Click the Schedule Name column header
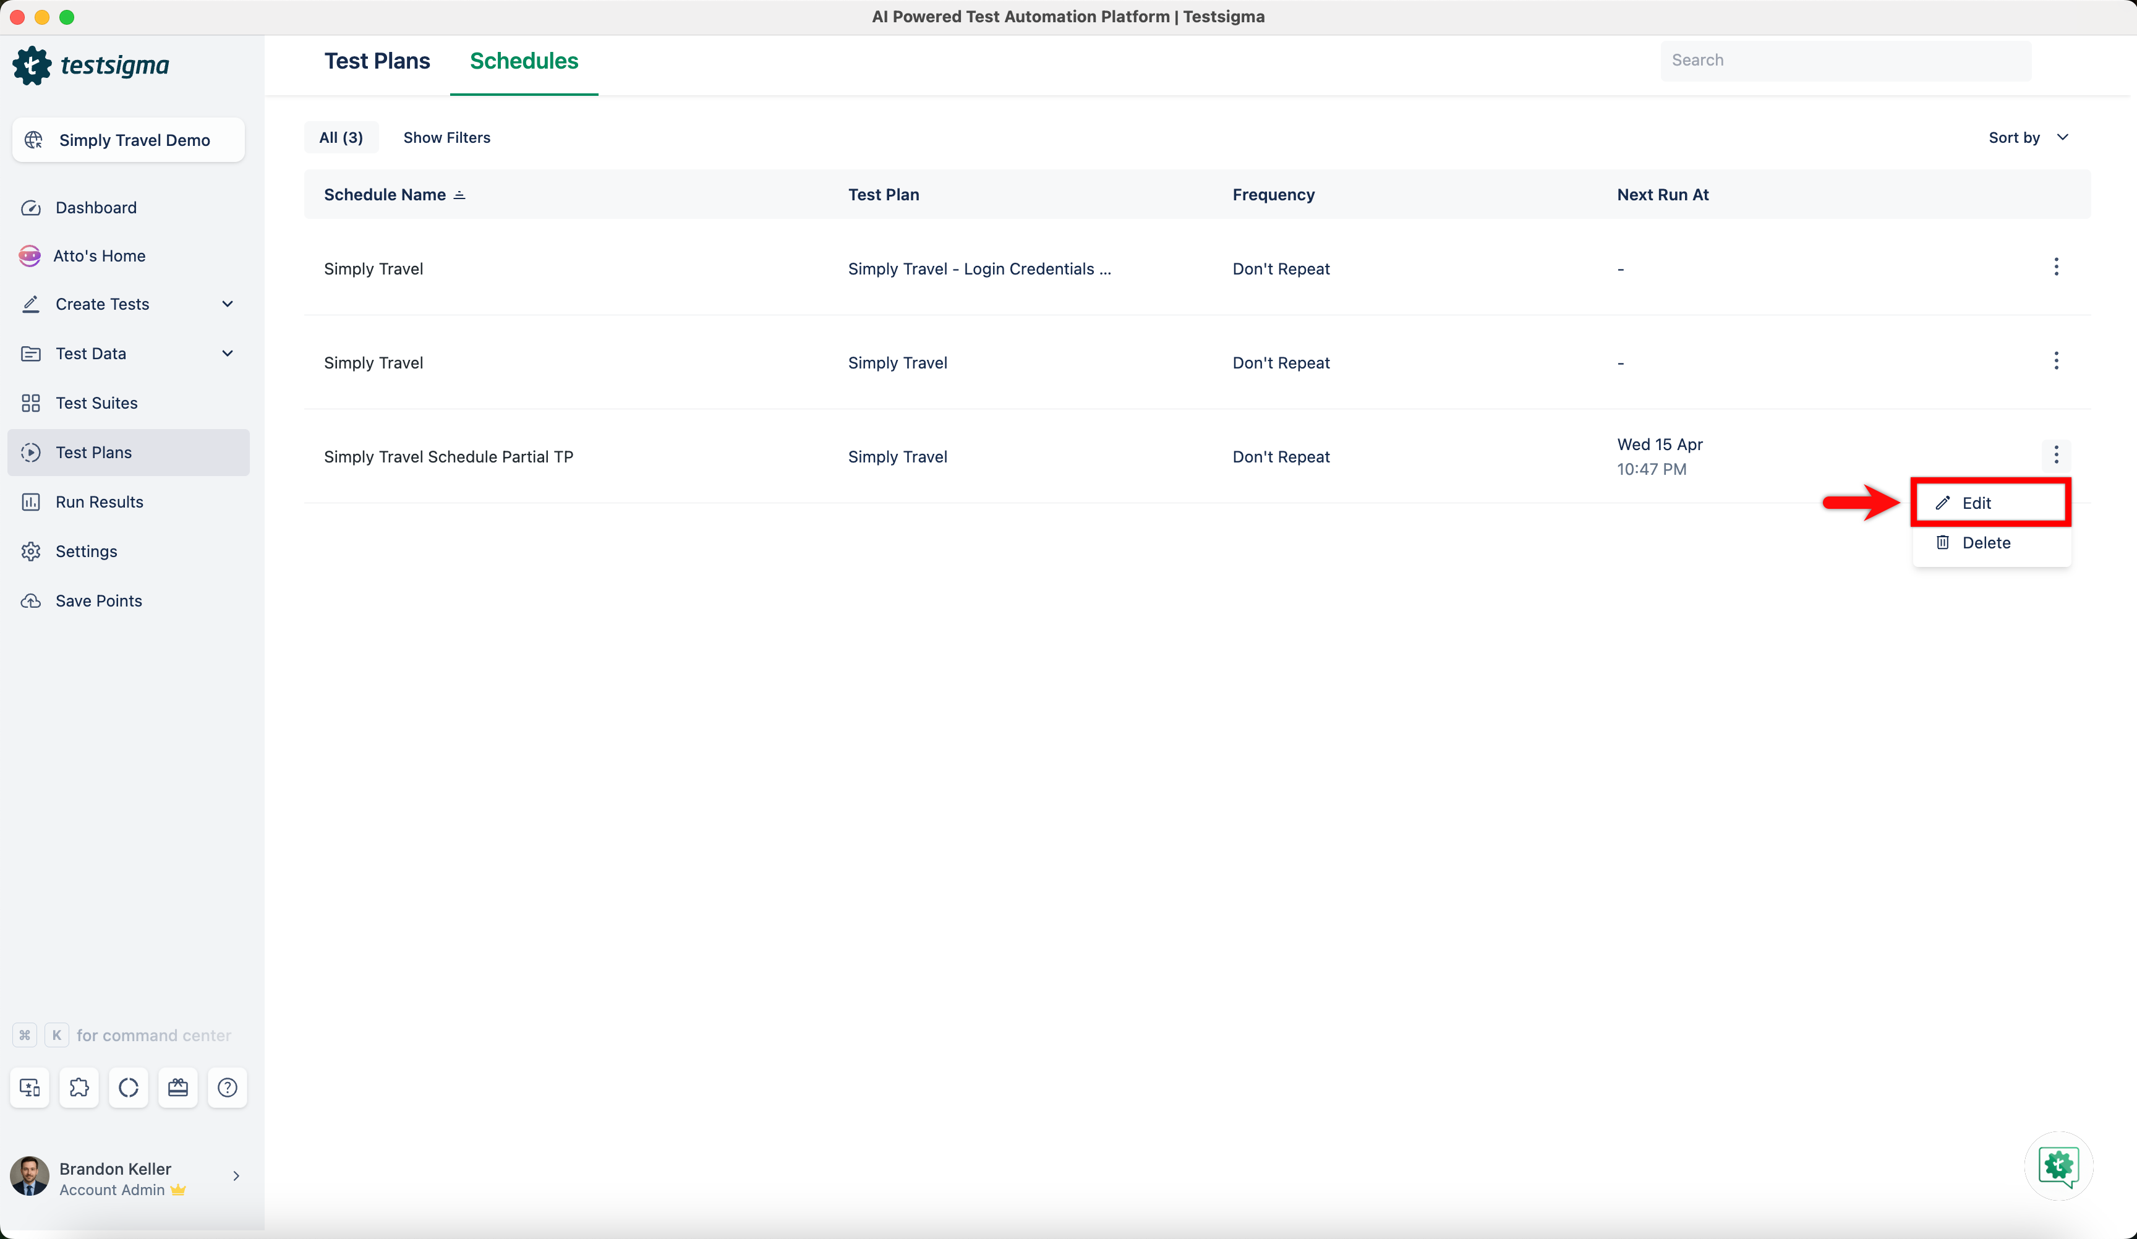 pyautogui.click(x=385, y=195)
